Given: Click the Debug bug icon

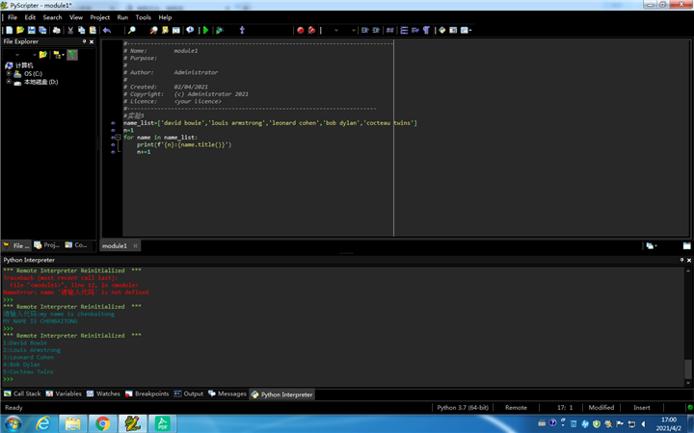Looking at the screenshot, I should pos(220,30).
